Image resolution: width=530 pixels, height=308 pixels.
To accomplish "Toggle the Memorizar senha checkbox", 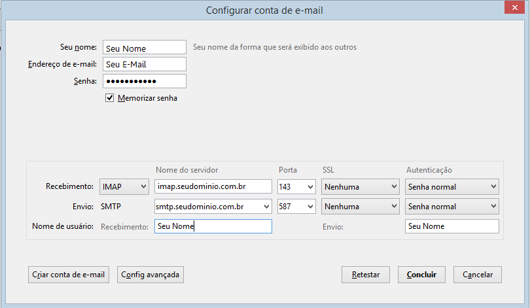I will (110, 98).
